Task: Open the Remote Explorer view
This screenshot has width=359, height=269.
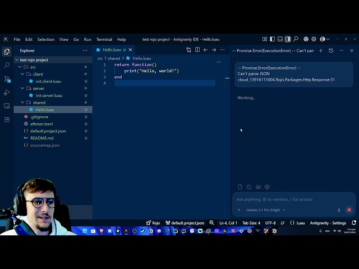Action: pyautogui.click(x=7, y=106)
